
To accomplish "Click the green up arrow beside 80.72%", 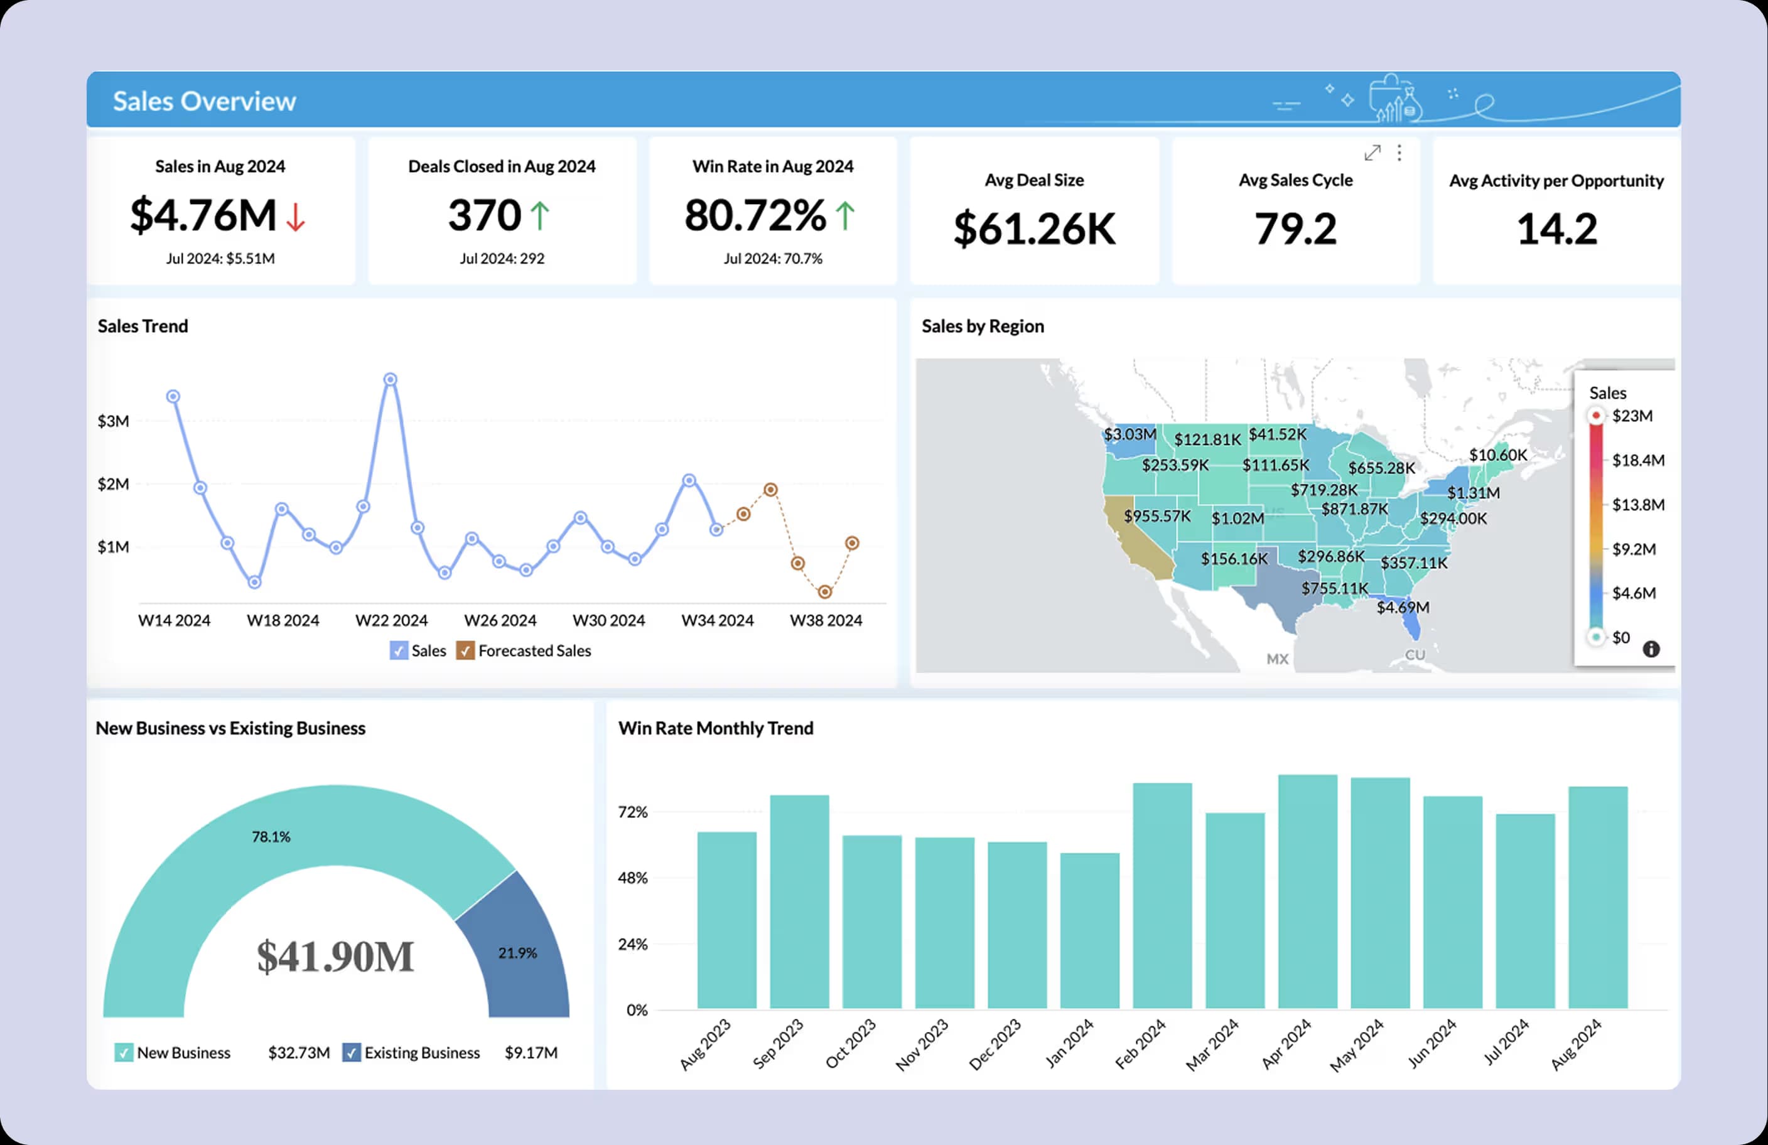I will coord(844,216).
